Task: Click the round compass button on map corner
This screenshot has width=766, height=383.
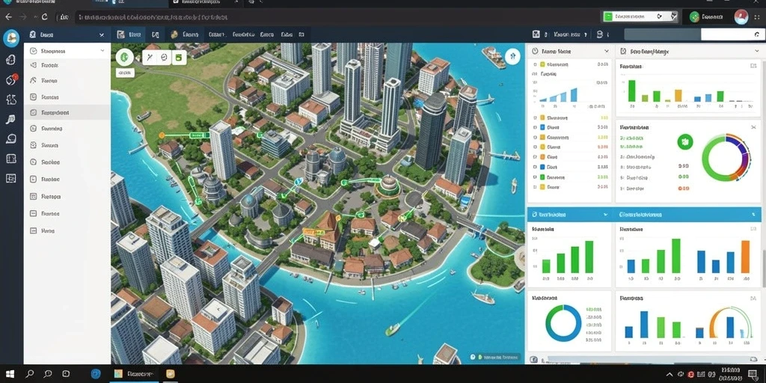Action: pyautogui.click(x=512, y=57)
